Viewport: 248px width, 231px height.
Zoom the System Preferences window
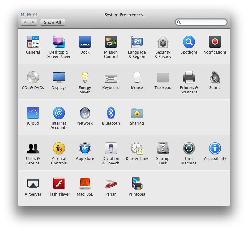click(x=35, y=15)
